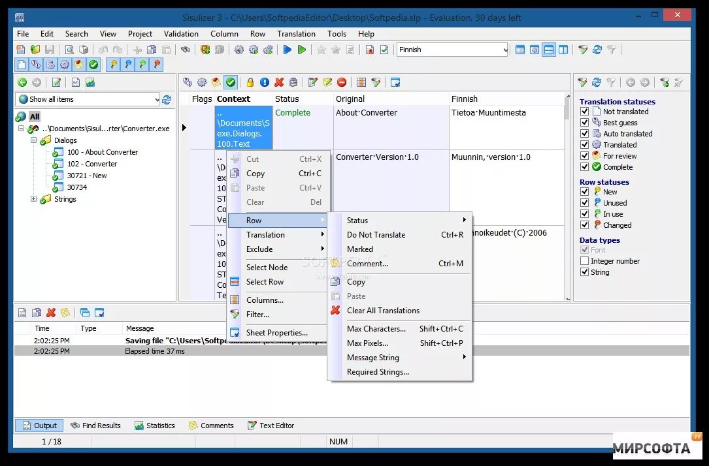Click the print preview magnifier icon
Viewport: 709px width, 466px height.
tap(69, 50)
